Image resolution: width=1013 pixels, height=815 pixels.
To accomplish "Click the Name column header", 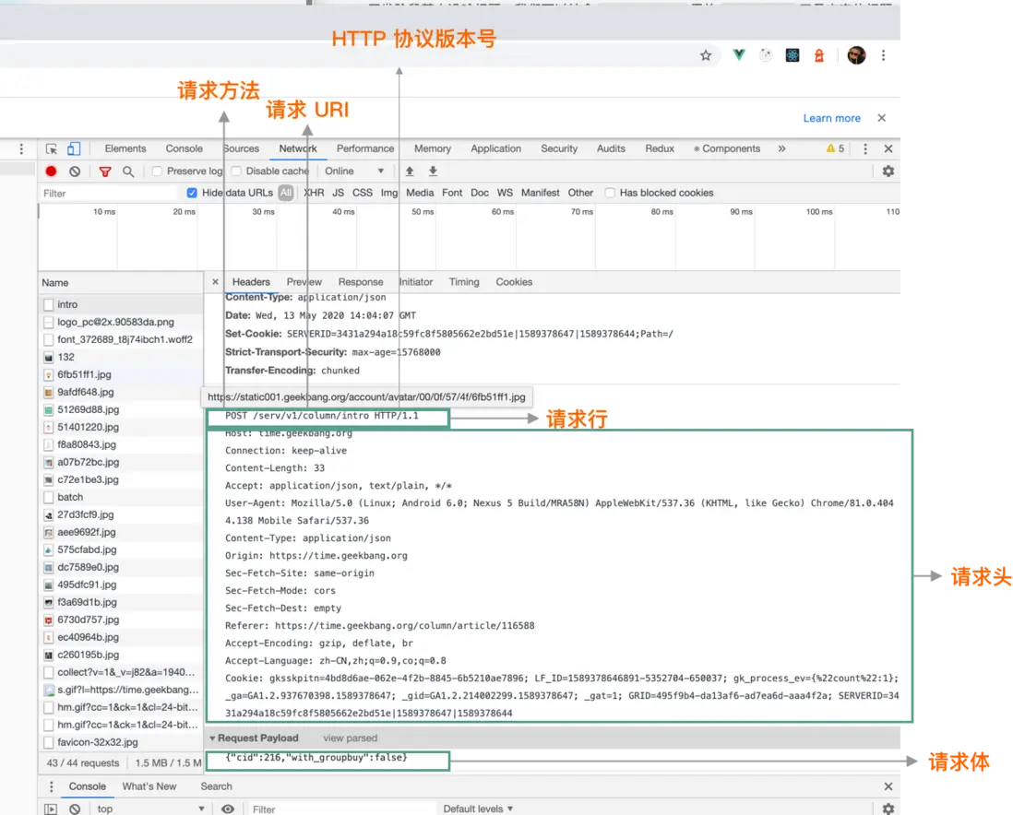I will (x=121, y=282).
